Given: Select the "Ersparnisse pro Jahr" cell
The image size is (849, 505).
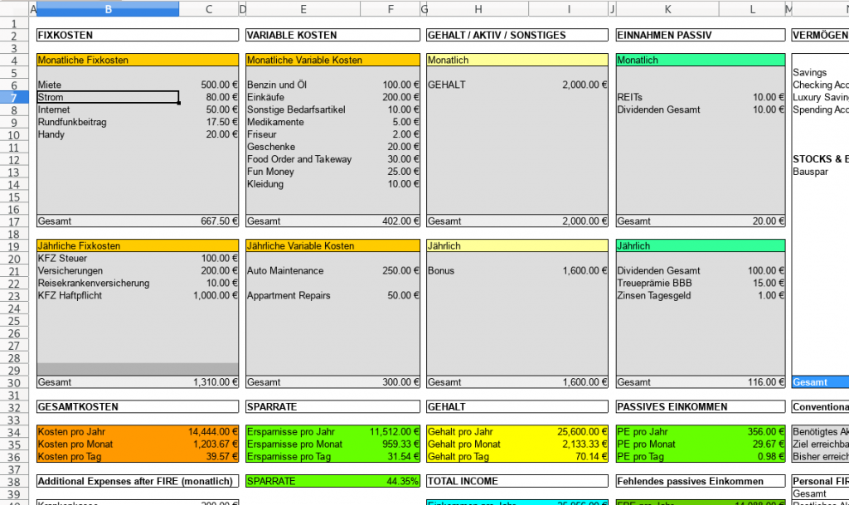Looking at the screenshot, I should pos(303,432).
